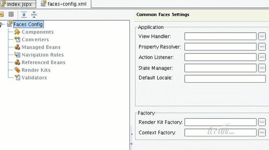Click the Expand All toolbar icon

(x=24, y=14)
